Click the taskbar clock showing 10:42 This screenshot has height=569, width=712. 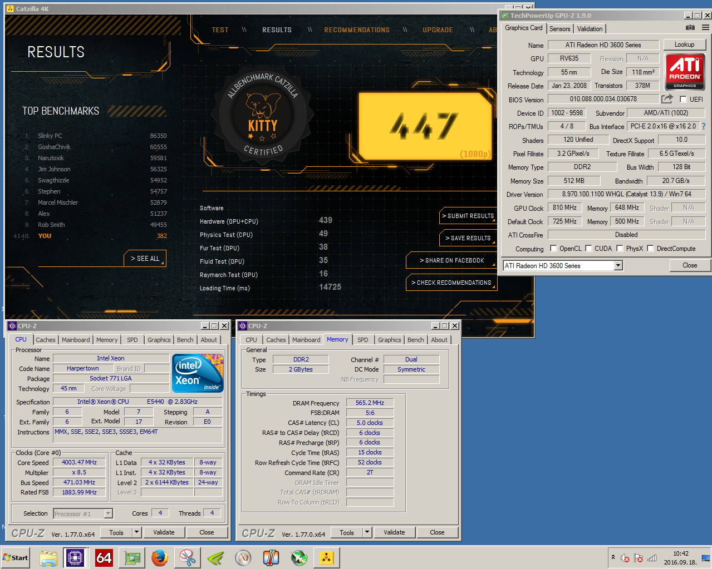coord(680,558)
